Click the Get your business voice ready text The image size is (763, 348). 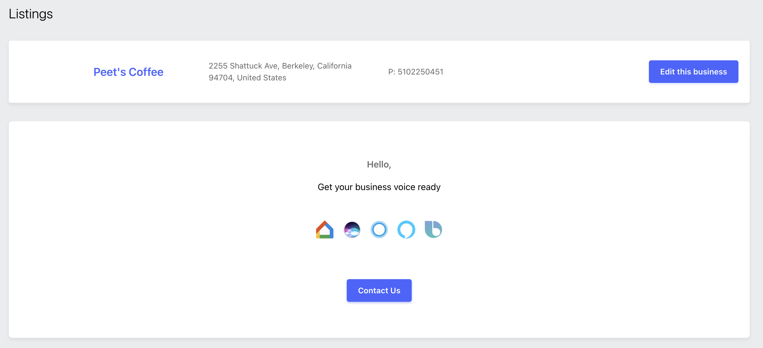click(379, 187)
